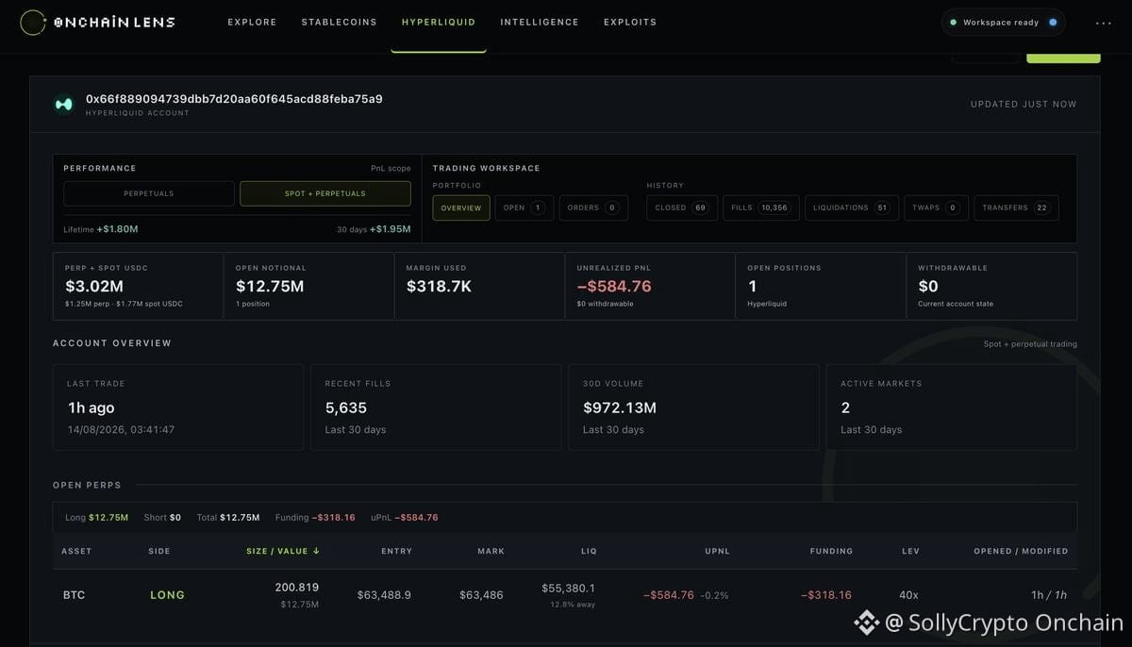
Task: Click the sort arrow in Size / Value header
Action: coord(316,551)
